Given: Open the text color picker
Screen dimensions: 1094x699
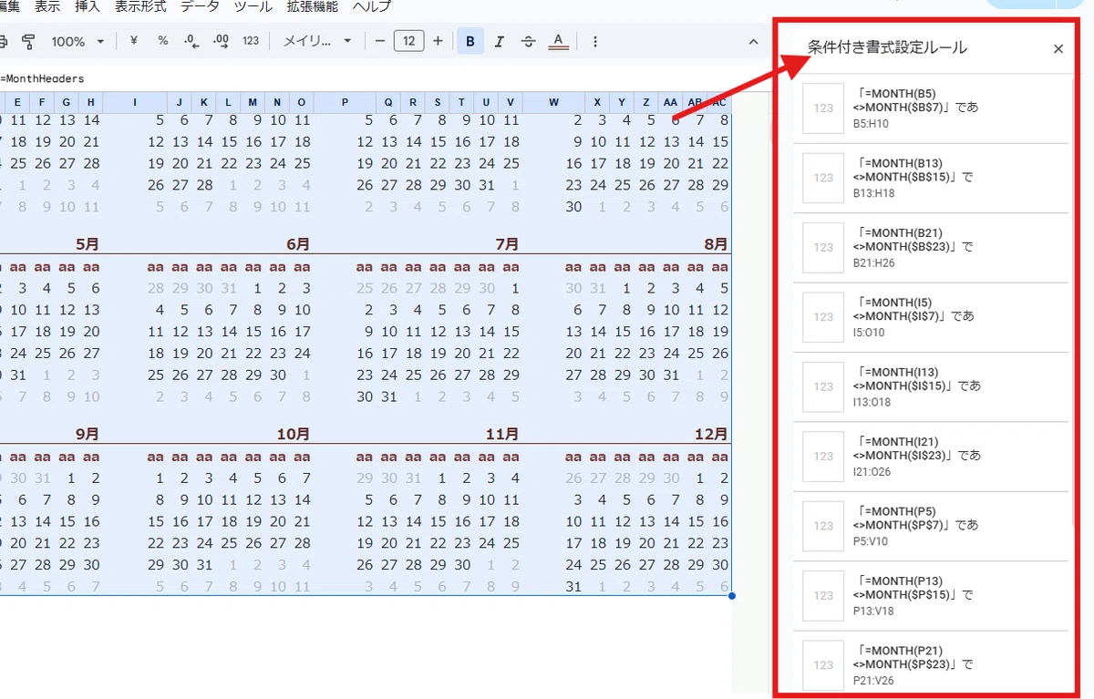Looking at the screenshot, I should click(x=558, y=41).
